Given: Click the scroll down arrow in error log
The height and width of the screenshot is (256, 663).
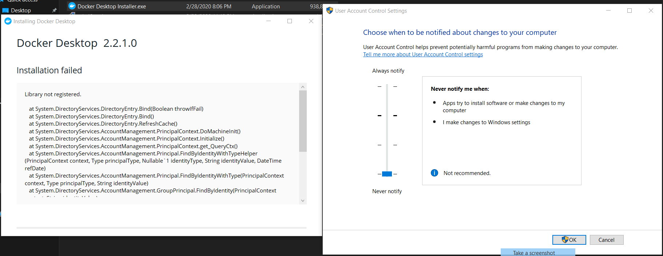Looking at the screenshot, I should (x=303, y=200).
